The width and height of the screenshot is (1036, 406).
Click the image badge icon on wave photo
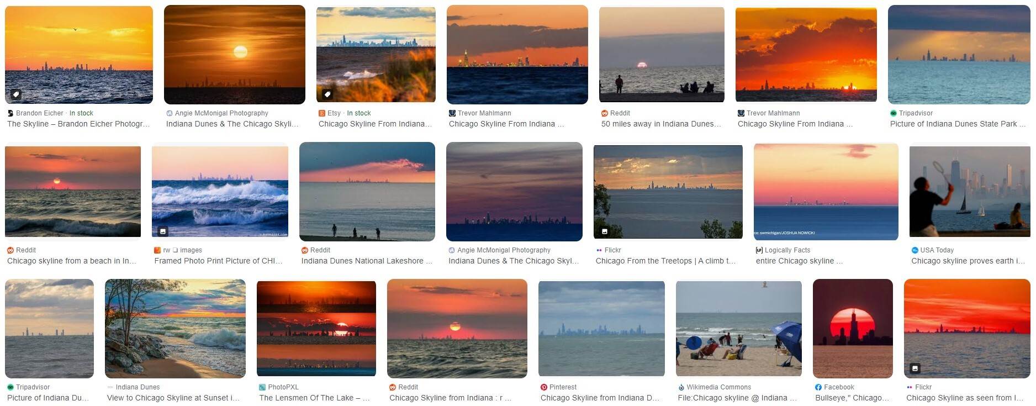[x=163, y=231]
